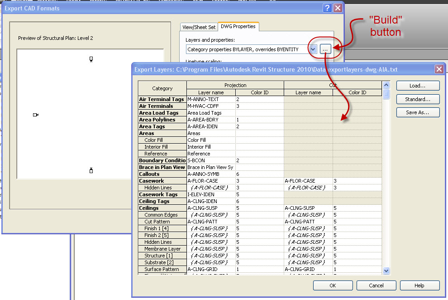448x300 pixels.
Task: Click the Cancel button
Action: [x=377, y=285]
